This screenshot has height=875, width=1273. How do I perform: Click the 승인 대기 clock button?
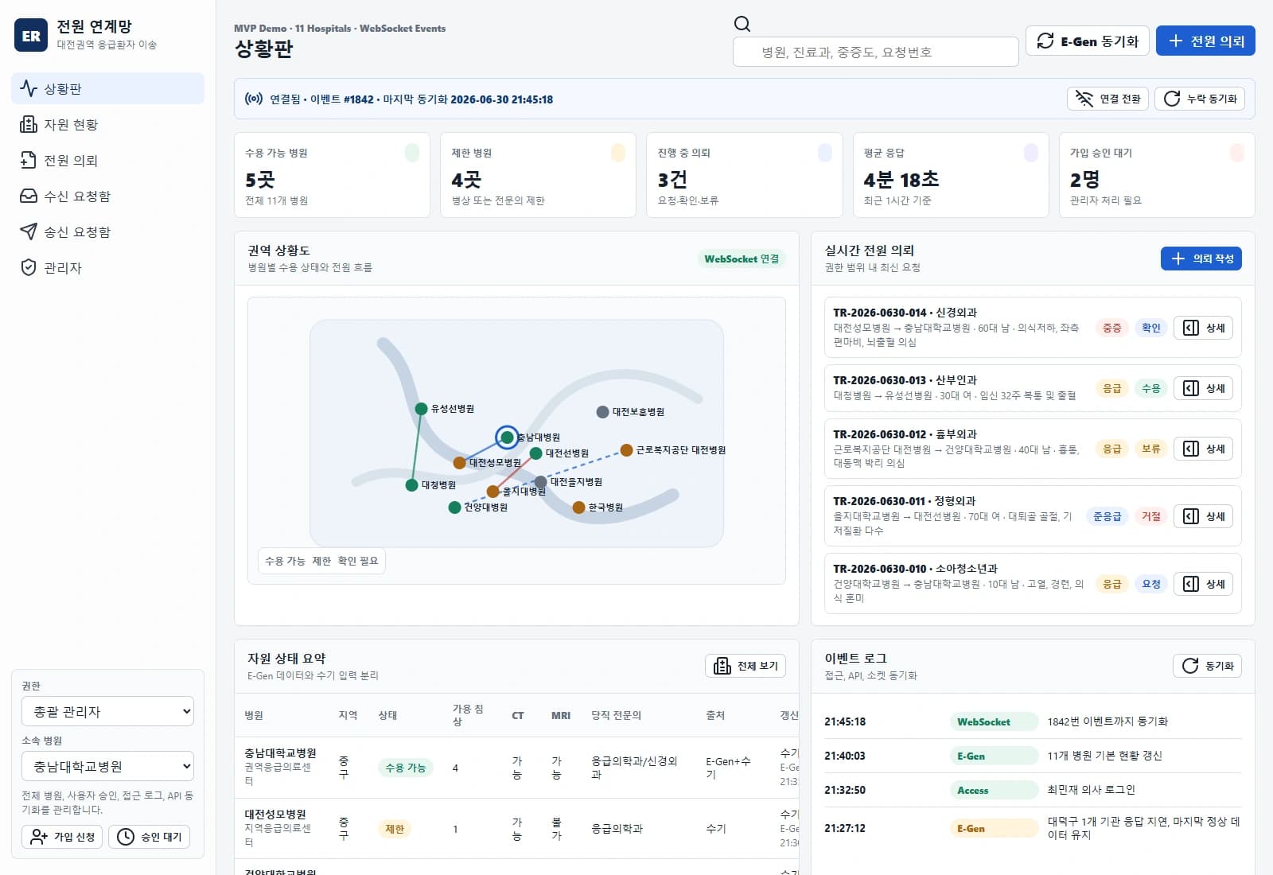pos(149,837)
